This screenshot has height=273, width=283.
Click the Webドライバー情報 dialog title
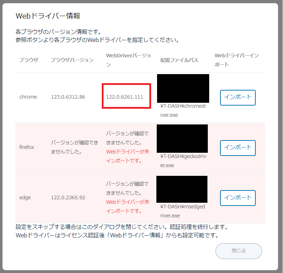(48, 16)
